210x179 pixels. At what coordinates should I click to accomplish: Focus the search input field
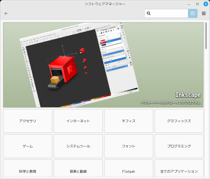[x=166, y=13]
